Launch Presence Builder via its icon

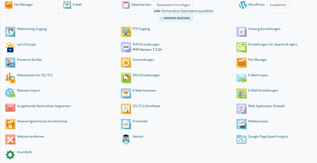point(10,63)
